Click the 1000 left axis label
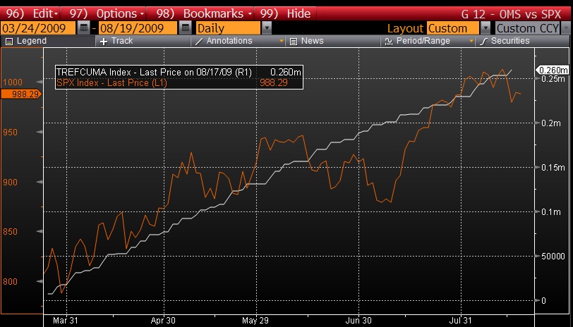Screen dimensions: 573x327 [13, 82]
